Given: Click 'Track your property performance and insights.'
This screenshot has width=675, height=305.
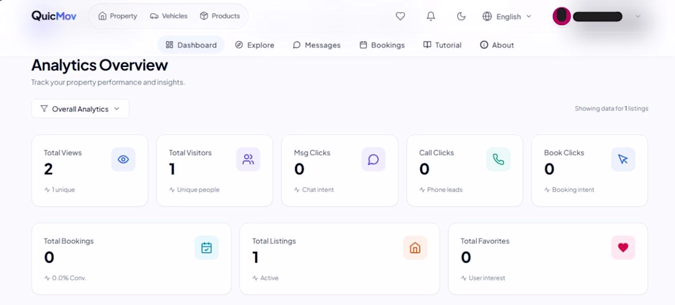Looking at the screenshot, I should 108,82.
